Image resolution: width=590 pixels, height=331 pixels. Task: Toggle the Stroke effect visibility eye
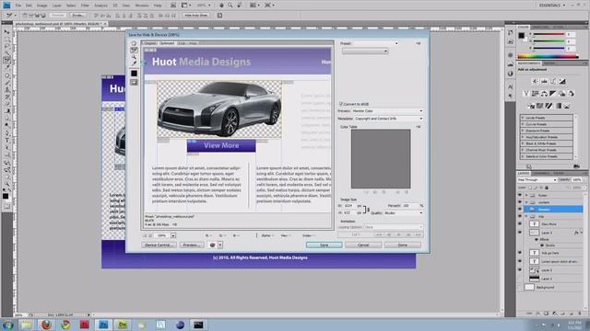coord(542,245)
